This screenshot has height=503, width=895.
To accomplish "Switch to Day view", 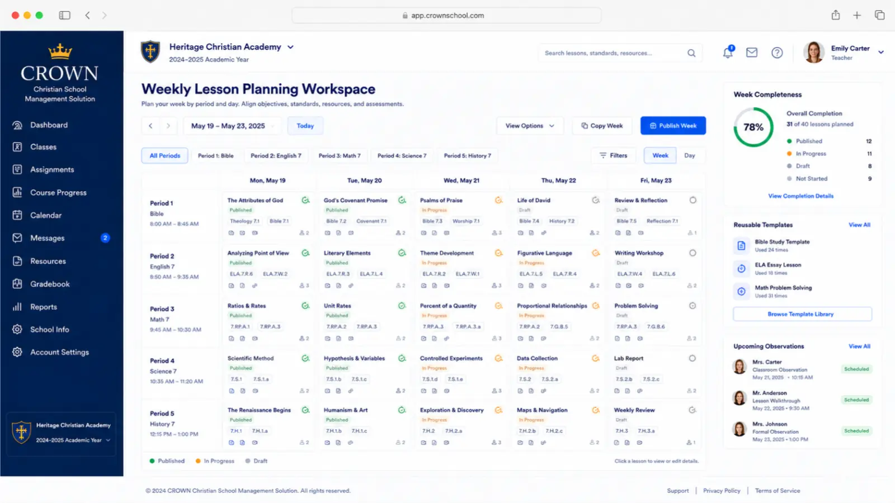I will 690,155.
